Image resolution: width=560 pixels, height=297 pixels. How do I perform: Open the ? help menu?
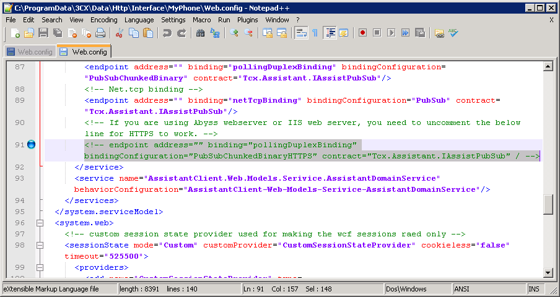tap(298, 20)
